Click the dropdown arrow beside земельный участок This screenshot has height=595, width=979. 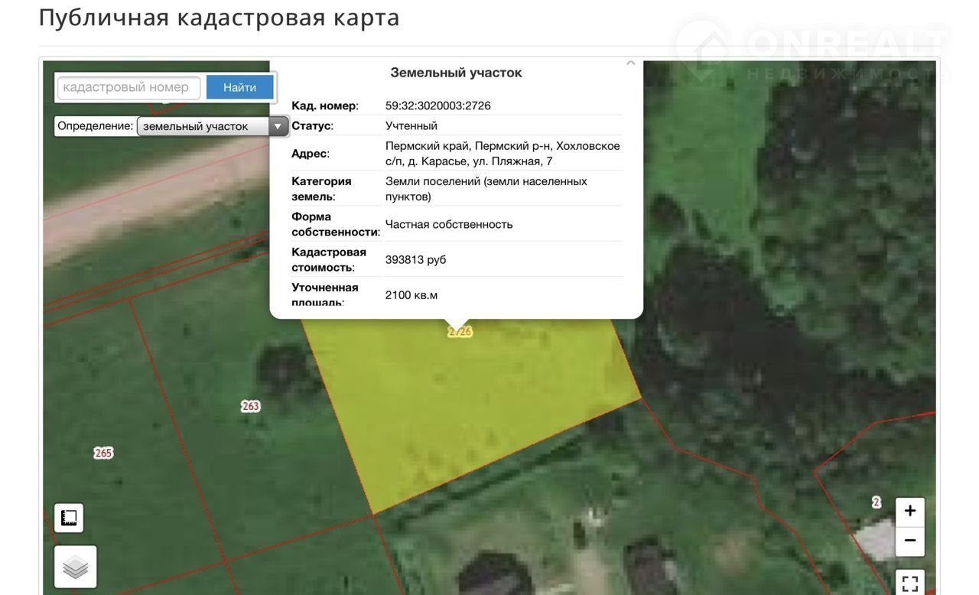coord(278,126)
